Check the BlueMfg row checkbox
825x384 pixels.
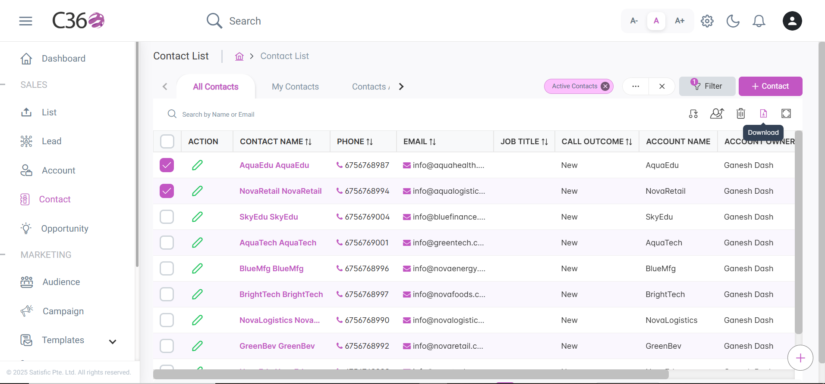[x=167, y=268]
